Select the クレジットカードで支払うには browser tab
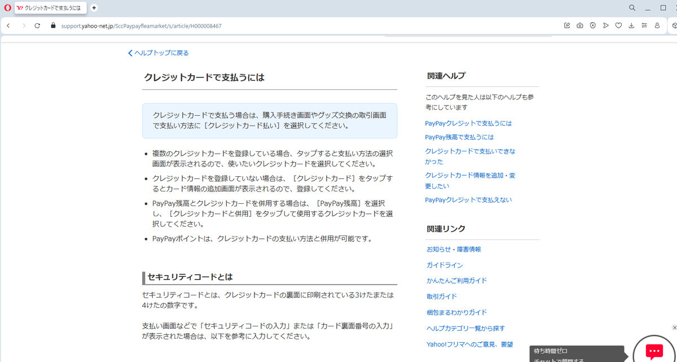This screenshot has height=362, width=677. 51,8
